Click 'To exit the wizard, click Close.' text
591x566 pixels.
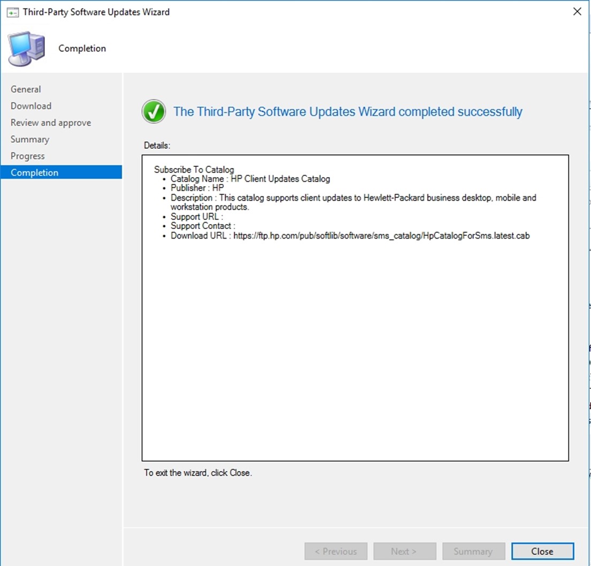pyautogui.click(x=198, y=473)
